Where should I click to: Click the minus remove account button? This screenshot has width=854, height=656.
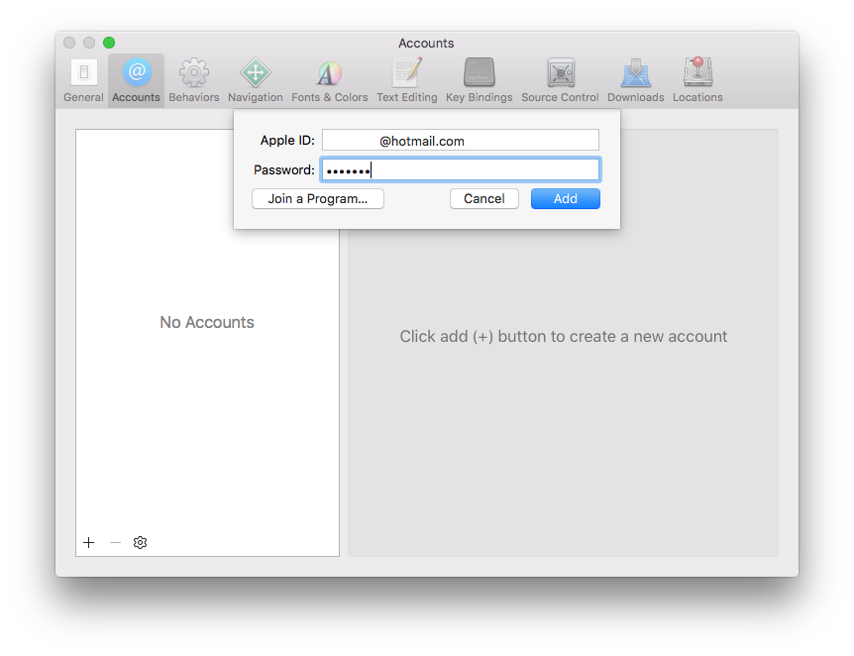click(x=115, y=542)
